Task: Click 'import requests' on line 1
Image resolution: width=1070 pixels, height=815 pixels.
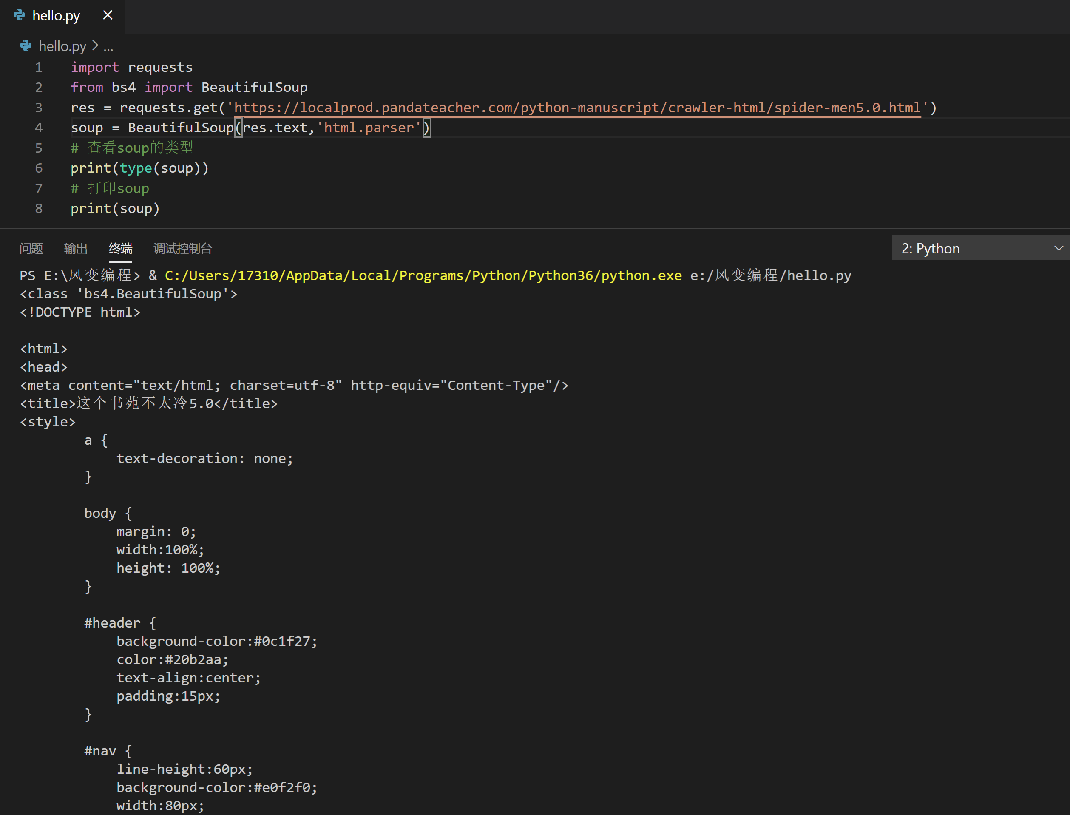Action: (131, 67)
